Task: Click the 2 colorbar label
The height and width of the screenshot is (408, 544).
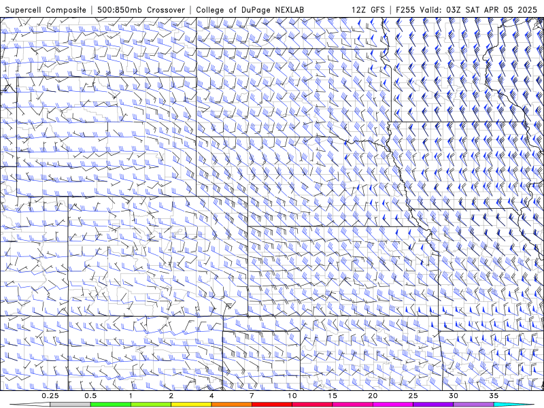Action: click(171, 396)
